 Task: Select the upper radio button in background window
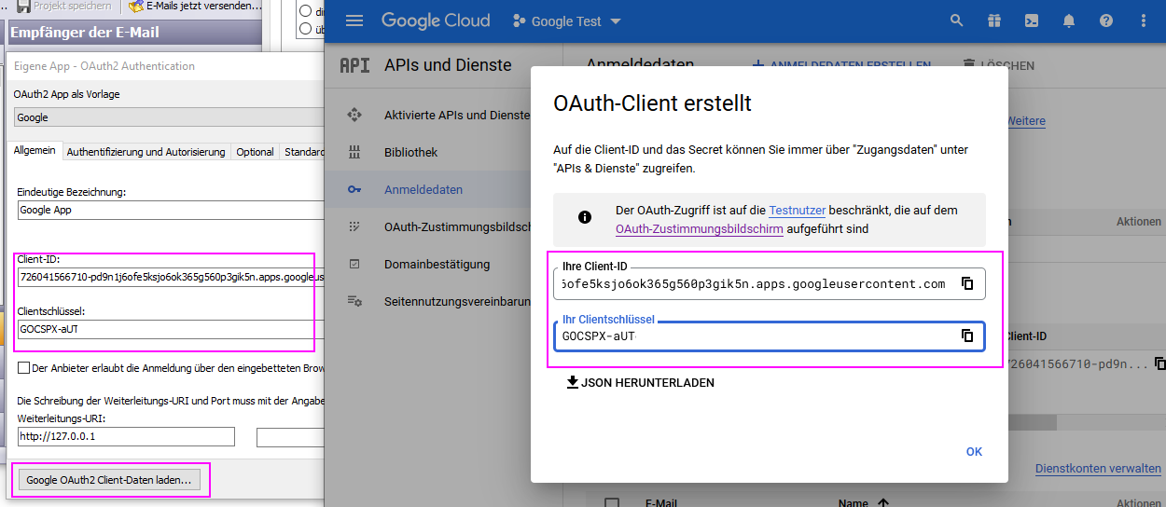[305, 12]
